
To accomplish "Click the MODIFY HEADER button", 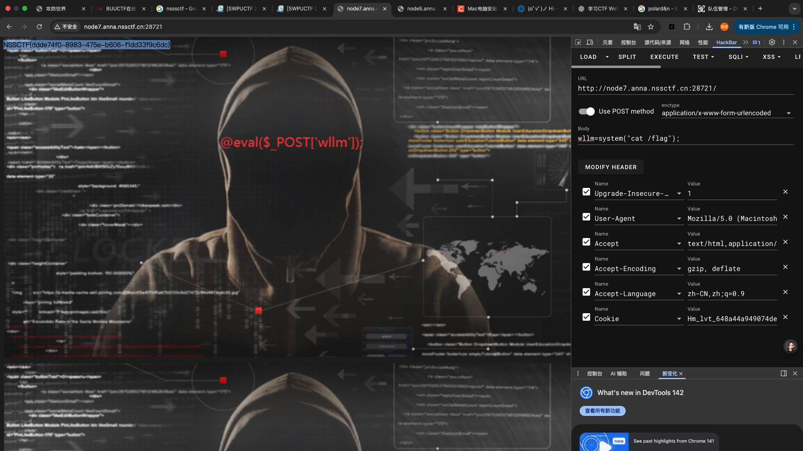I will 611,167.
